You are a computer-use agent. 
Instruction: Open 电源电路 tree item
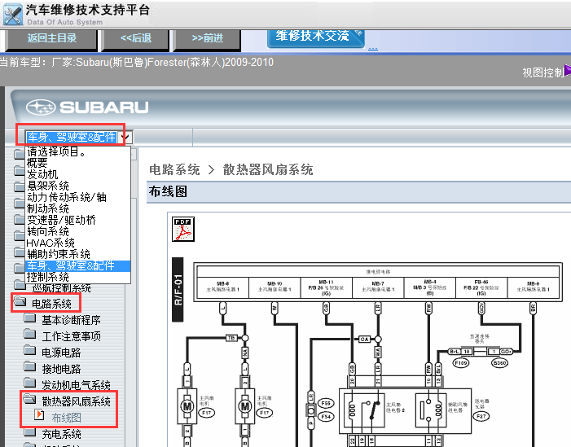(61, 353)
